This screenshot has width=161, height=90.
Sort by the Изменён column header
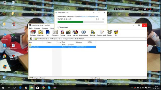pos(82,42)
